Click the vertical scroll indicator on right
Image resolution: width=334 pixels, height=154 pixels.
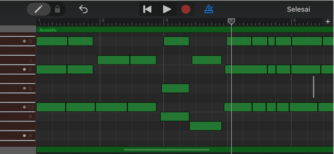[x=313, y=87]
